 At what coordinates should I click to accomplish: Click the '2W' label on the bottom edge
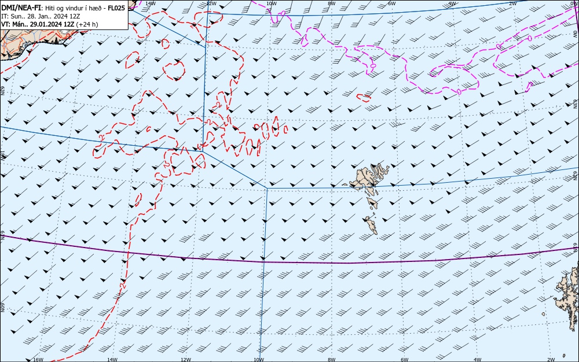click(551, 360)
